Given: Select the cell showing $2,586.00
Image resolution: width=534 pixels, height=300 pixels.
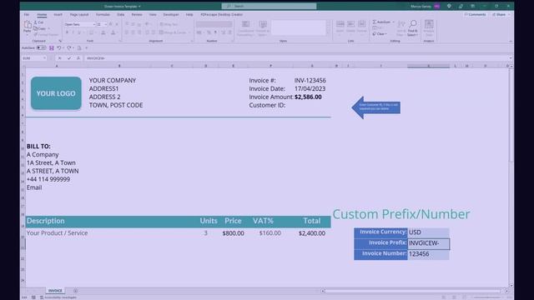Looking at the screenshot, I should (308, 97).
